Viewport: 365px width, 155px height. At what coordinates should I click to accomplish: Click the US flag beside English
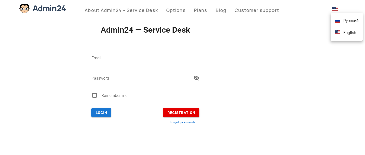pos(338,33)
